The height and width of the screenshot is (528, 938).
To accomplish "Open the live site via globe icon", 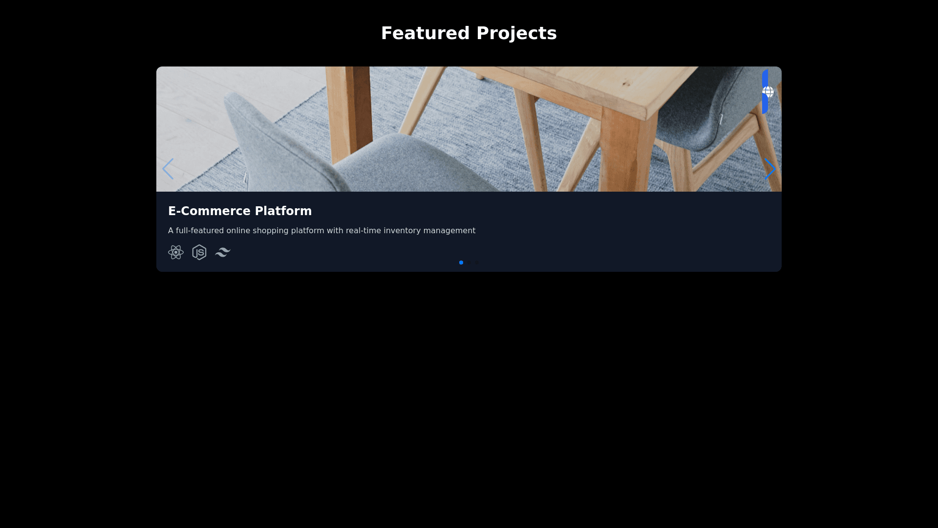I will [x=768, y=92].
